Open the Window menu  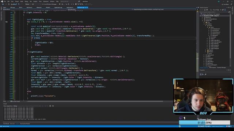pyautogui.click(x=52, y=1)
